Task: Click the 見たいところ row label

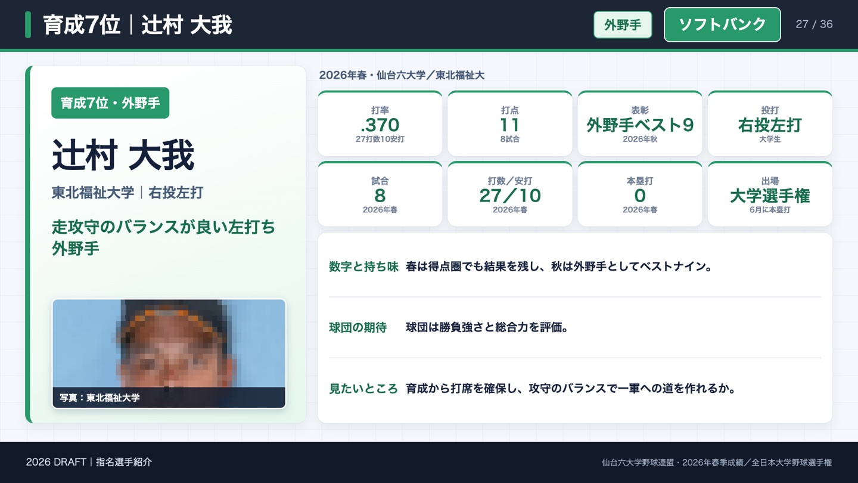Action: click(363, 389)
